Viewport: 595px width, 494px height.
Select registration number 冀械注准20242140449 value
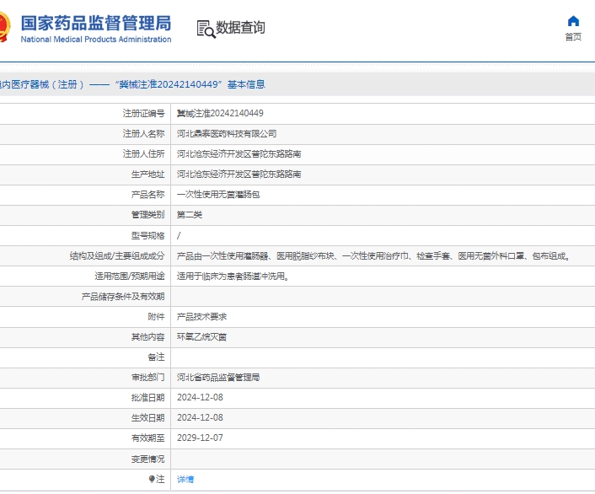pyautogui.click(x=220, y=114)
